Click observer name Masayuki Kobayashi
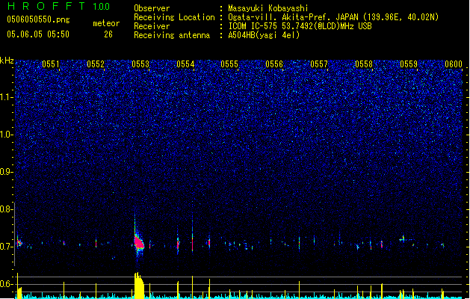 (268, 8)
